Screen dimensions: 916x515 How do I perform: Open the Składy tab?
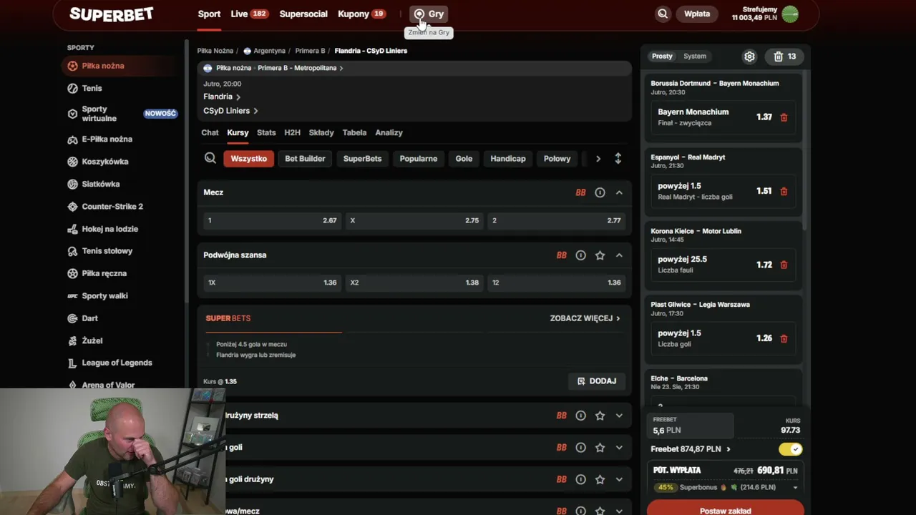tap(321, 132)
